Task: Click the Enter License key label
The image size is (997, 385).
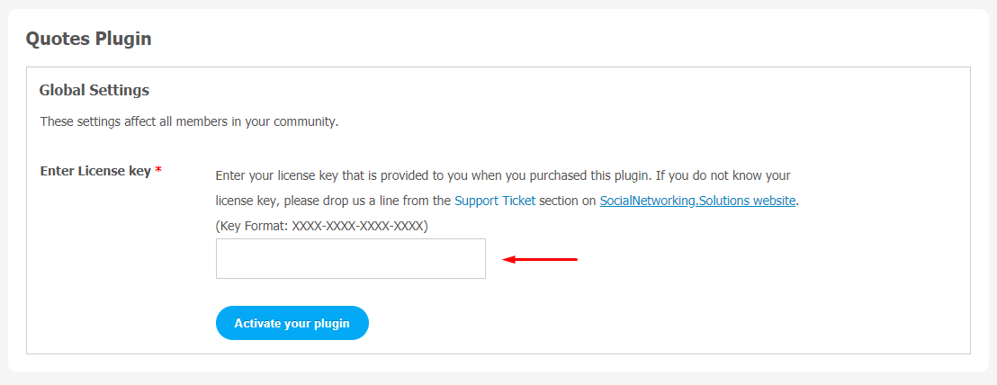Action: (95, 171)
